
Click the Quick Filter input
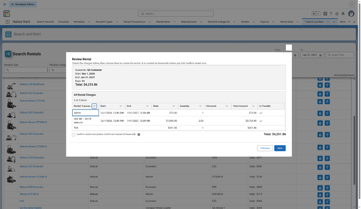[x=340, y=55]
